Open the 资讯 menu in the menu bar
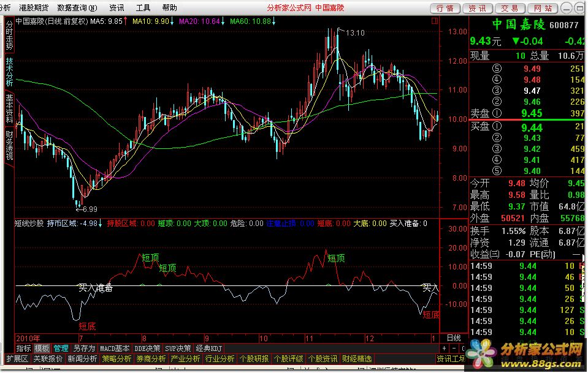Image resolution: width=588 pixels, height=373 pixels. [116, 7]
